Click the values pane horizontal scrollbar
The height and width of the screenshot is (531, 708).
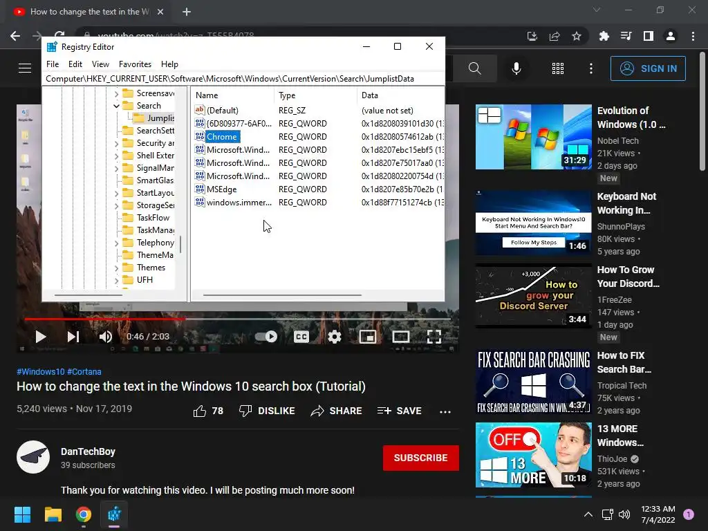click(x=282, y=295)
